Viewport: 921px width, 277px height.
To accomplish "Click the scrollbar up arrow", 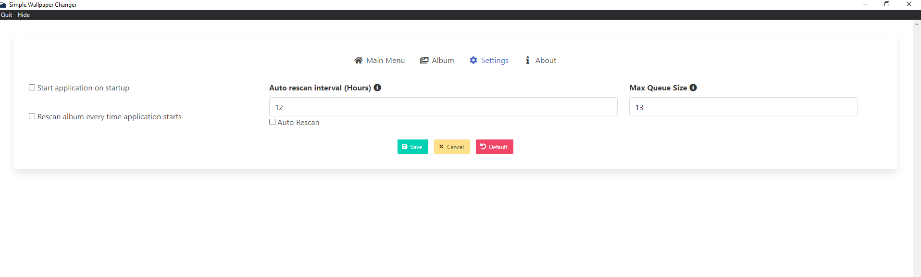I will (x=917, y=24).
